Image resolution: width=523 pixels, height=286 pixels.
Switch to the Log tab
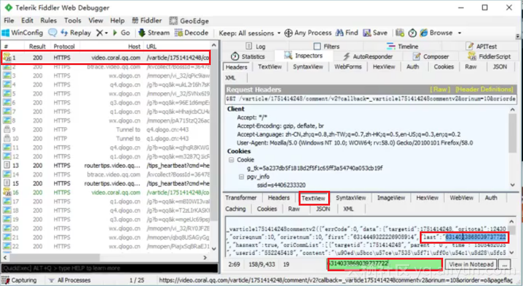pyautogui.click(x=256, y=46)
